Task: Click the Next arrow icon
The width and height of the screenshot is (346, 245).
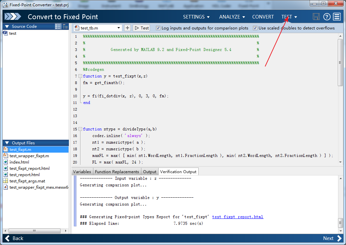Action: click(339, 238)
